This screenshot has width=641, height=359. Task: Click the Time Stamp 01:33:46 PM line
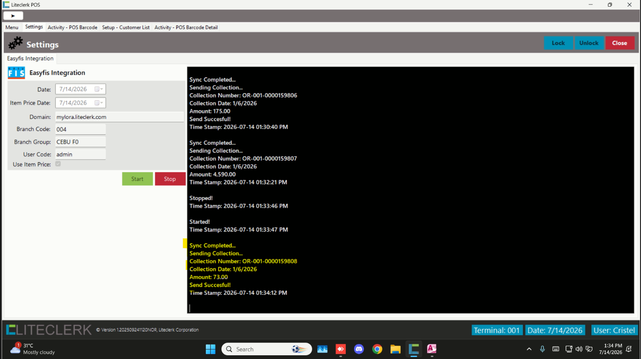[x=239, y=206]
